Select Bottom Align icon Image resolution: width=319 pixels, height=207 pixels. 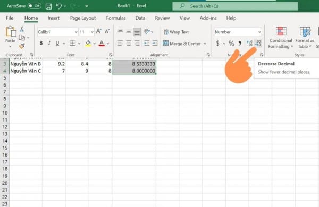pyautogui.click(x=137, y=32)
